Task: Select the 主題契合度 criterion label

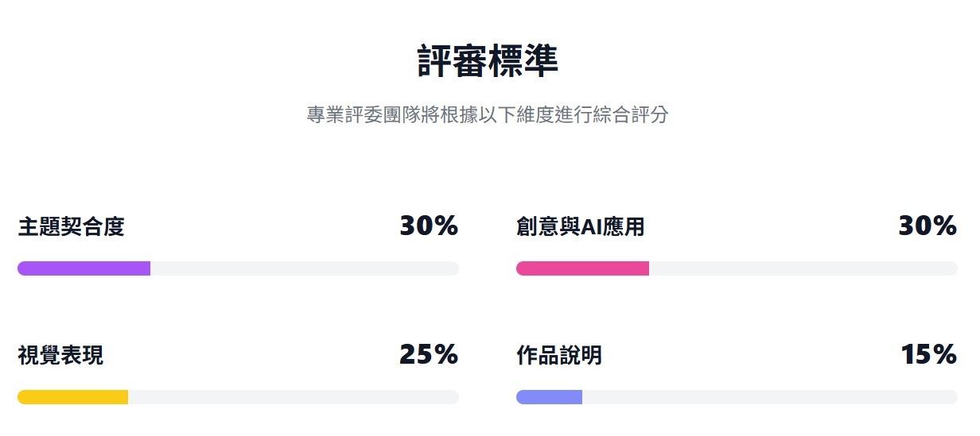Action: 71,228
